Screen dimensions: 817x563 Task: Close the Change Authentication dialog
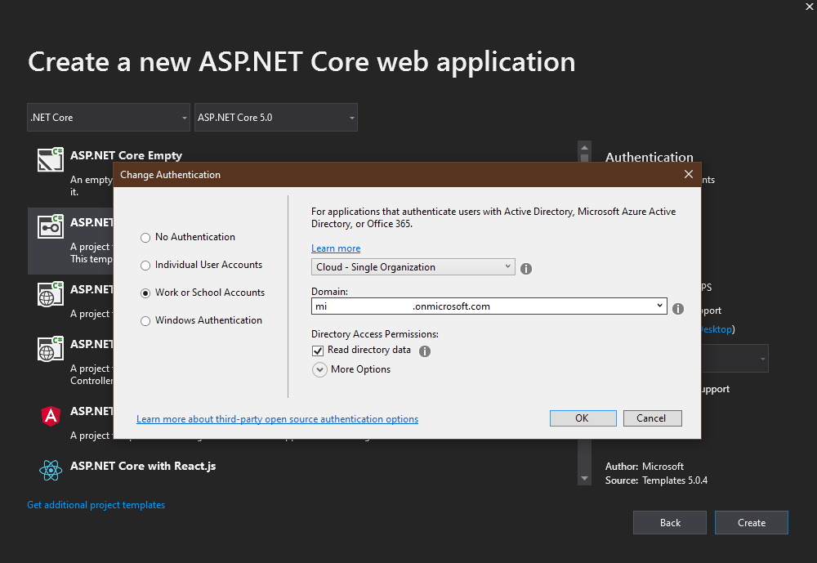coord(688,174)
